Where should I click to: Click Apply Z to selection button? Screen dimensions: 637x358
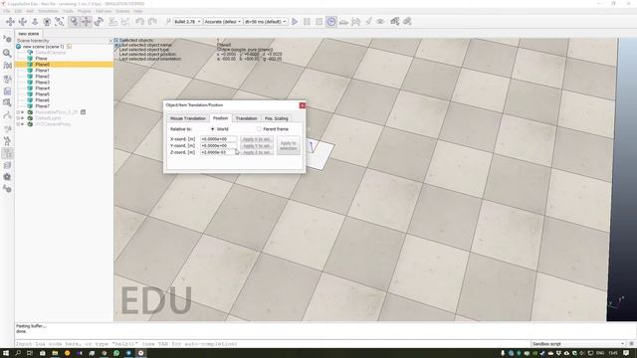point(257,152)
